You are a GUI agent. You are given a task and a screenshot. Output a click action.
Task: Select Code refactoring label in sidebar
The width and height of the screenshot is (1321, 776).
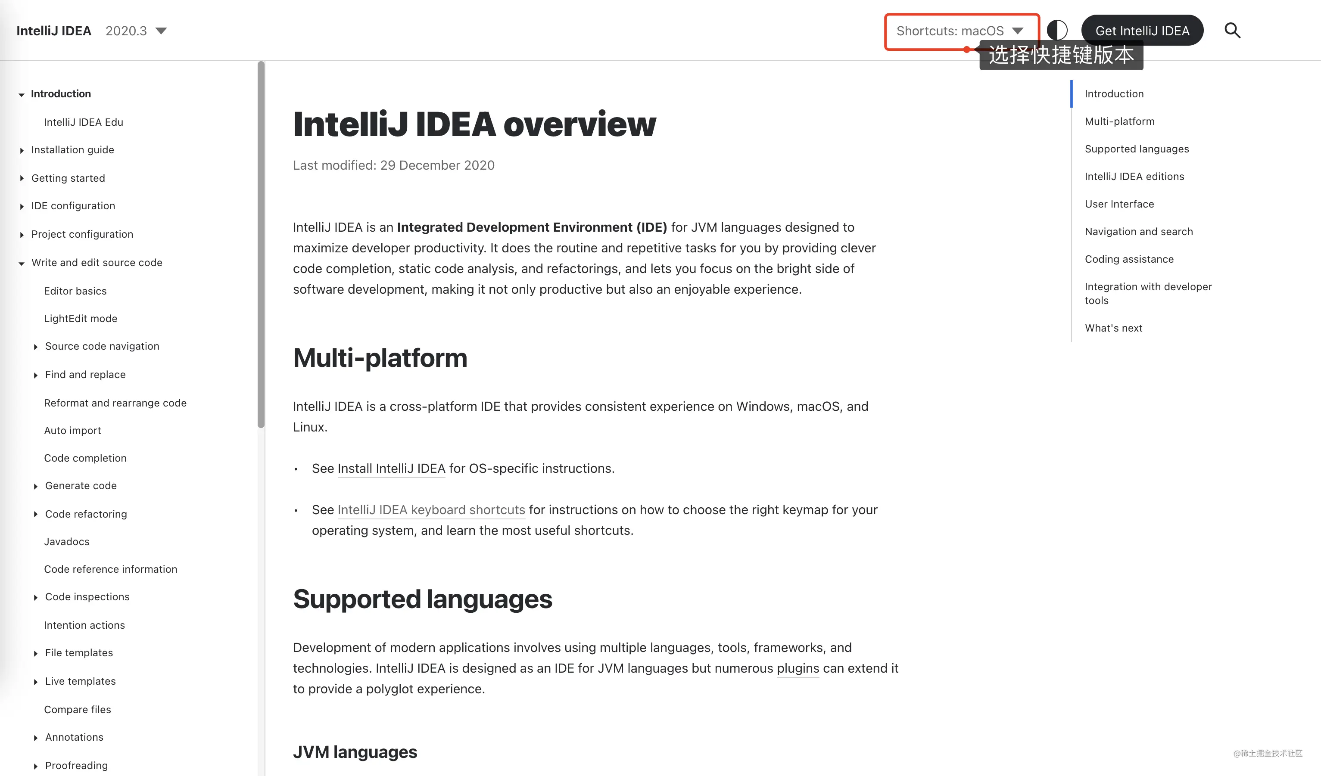coord(86,514)
